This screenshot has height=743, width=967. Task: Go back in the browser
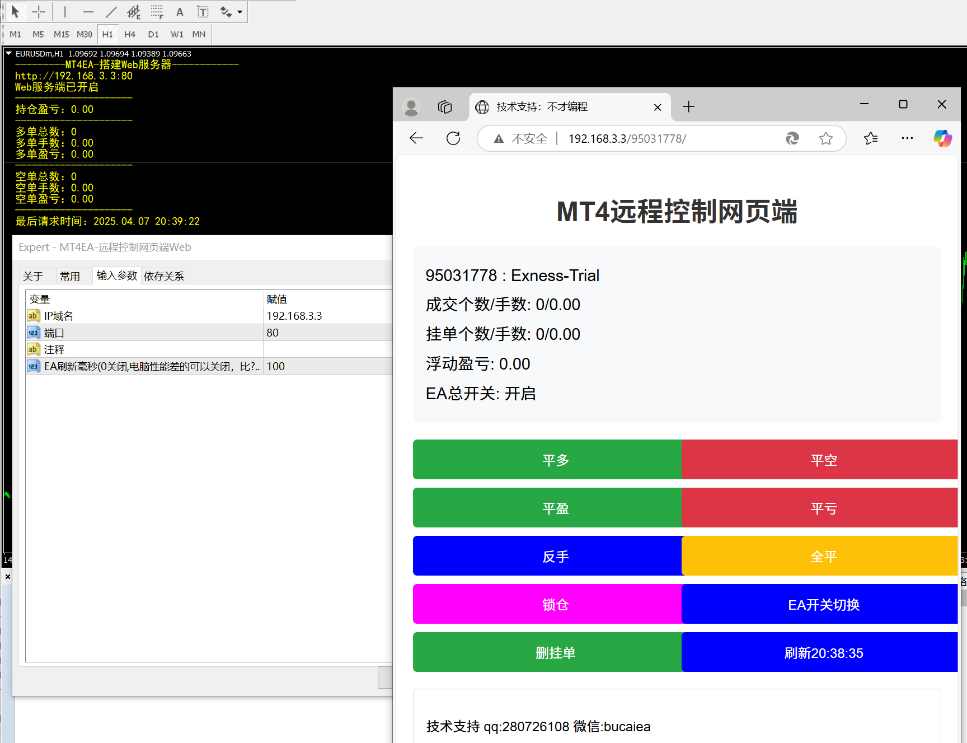tap(416, 138)
